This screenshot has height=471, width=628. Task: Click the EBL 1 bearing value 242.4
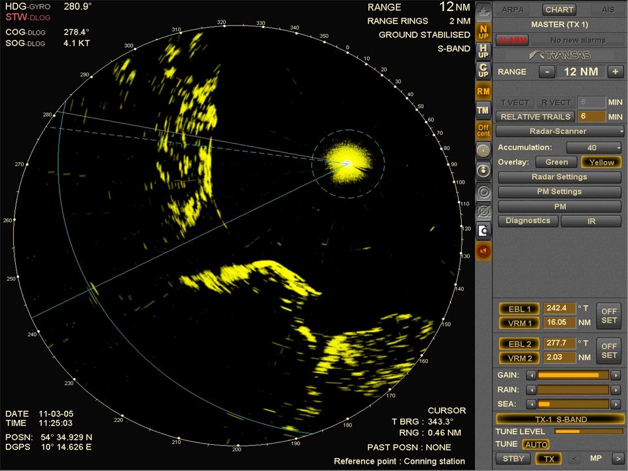point(559,308)
